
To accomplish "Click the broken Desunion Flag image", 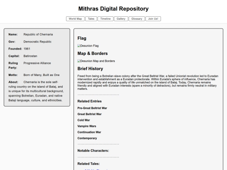I will click(x=88, y=46).
